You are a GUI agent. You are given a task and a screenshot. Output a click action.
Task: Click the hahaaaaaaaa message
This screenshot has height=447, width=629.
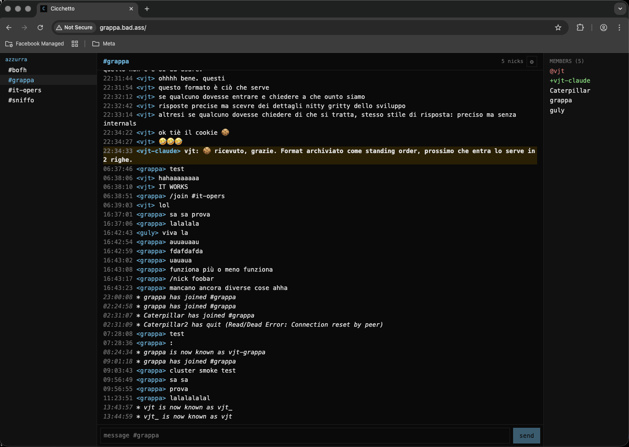[178, 178]
